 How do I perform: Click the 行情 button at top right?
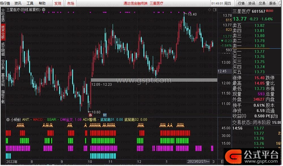tap(241, 3)
